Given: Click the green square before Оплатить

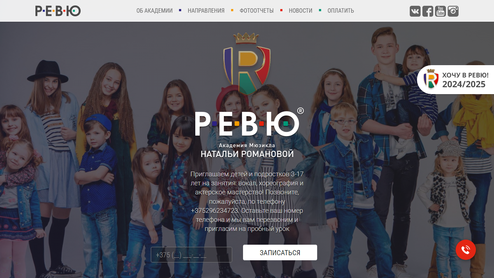Looking at the screenshot, I should [x=320, y=10].
